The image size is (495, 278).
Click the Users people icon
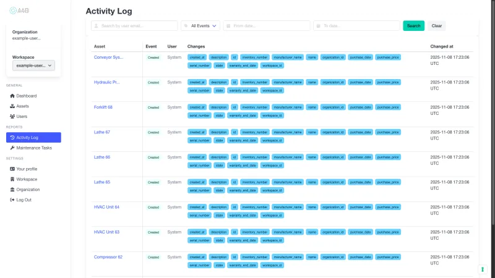pyautogui.click(x=12, y=116)
